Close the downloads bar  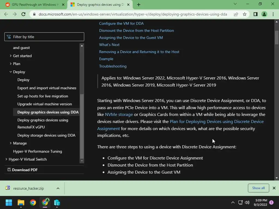pos(274,188)
